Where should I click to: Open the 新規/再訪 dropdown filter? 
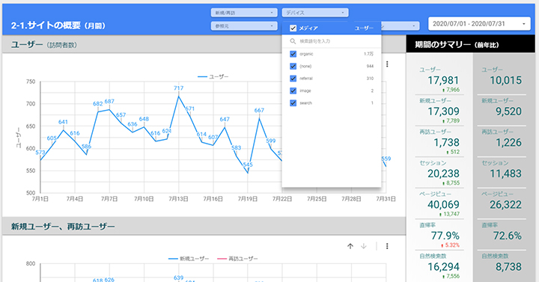[244, 13]
